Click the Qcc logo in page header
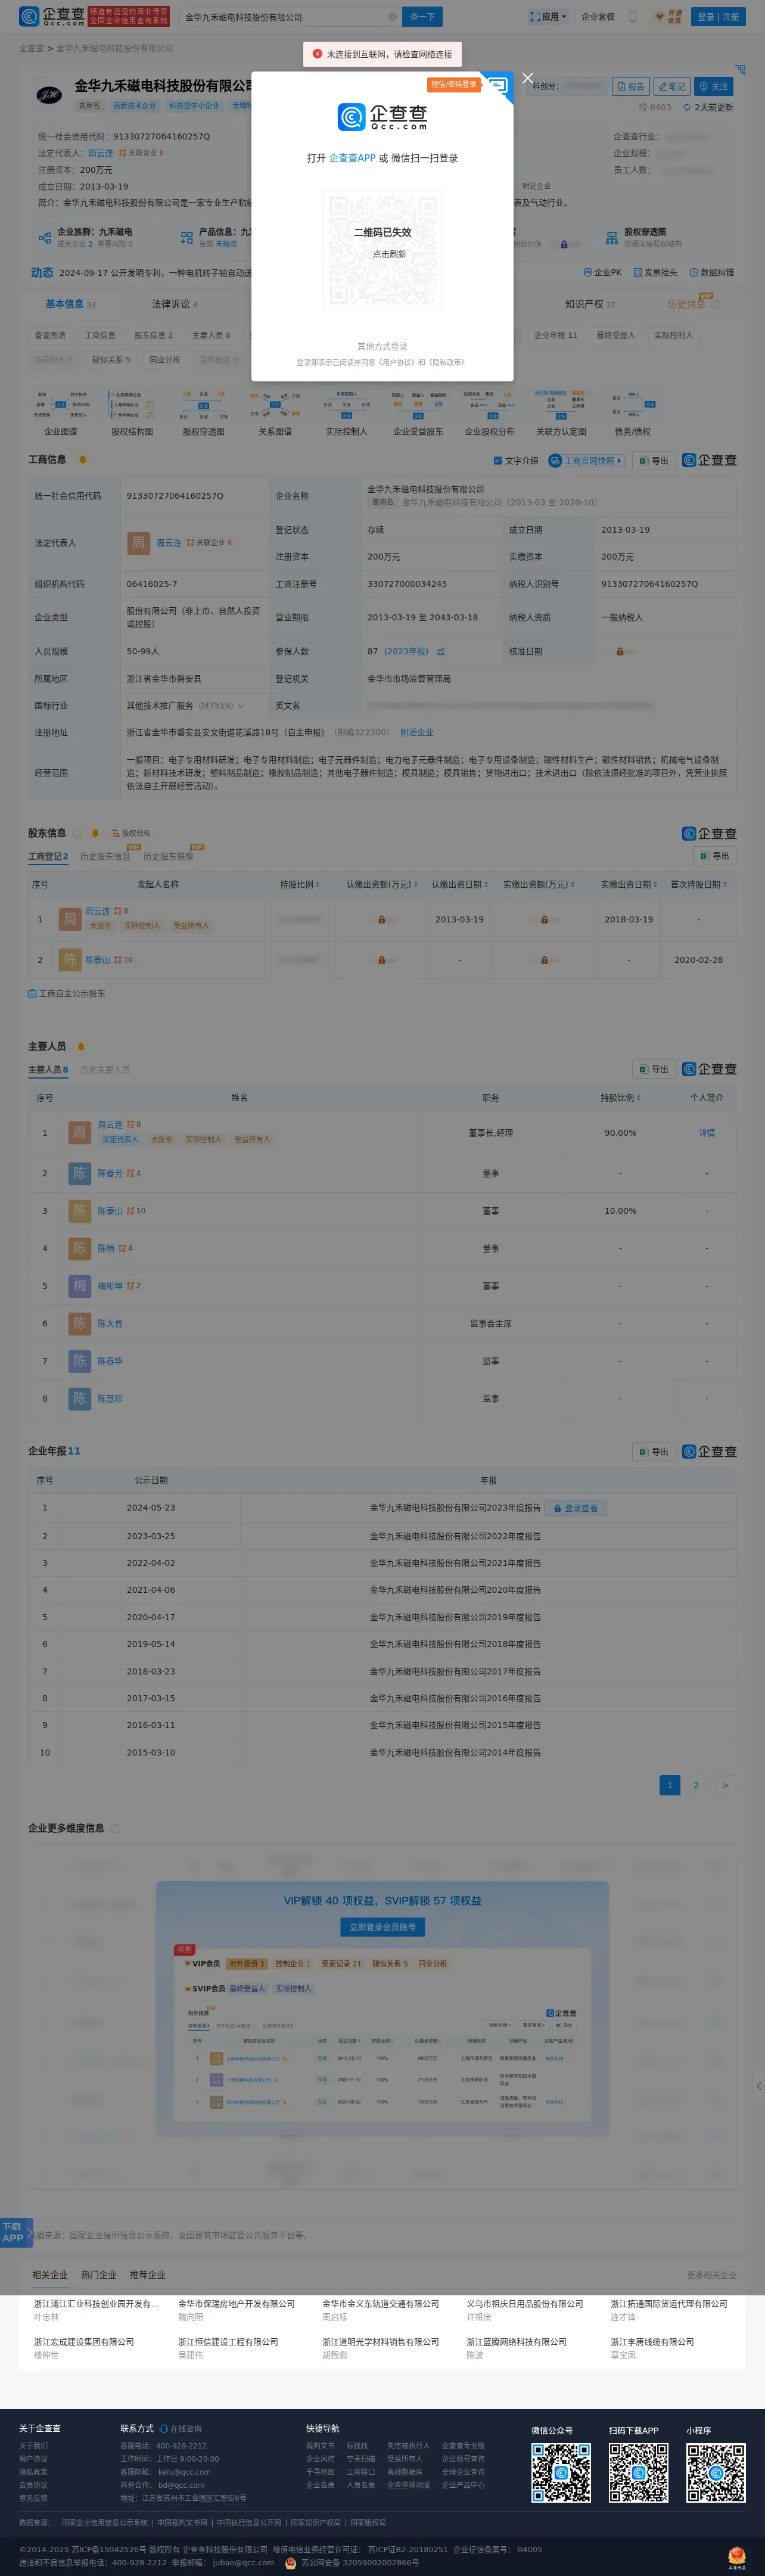Image resolution: width=765 pixels, height=2576 pixels. pos(52,17)
